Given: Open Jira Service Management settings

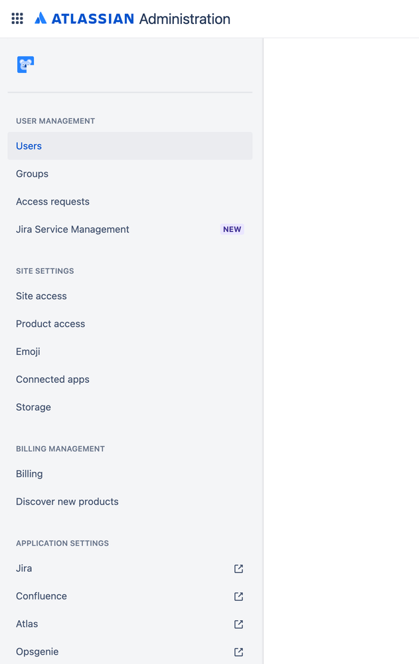Looking at the screenshot, I should tap(130, 229).
